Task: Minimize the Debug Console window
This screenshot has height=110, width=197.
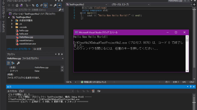Action: click(168, 32)
